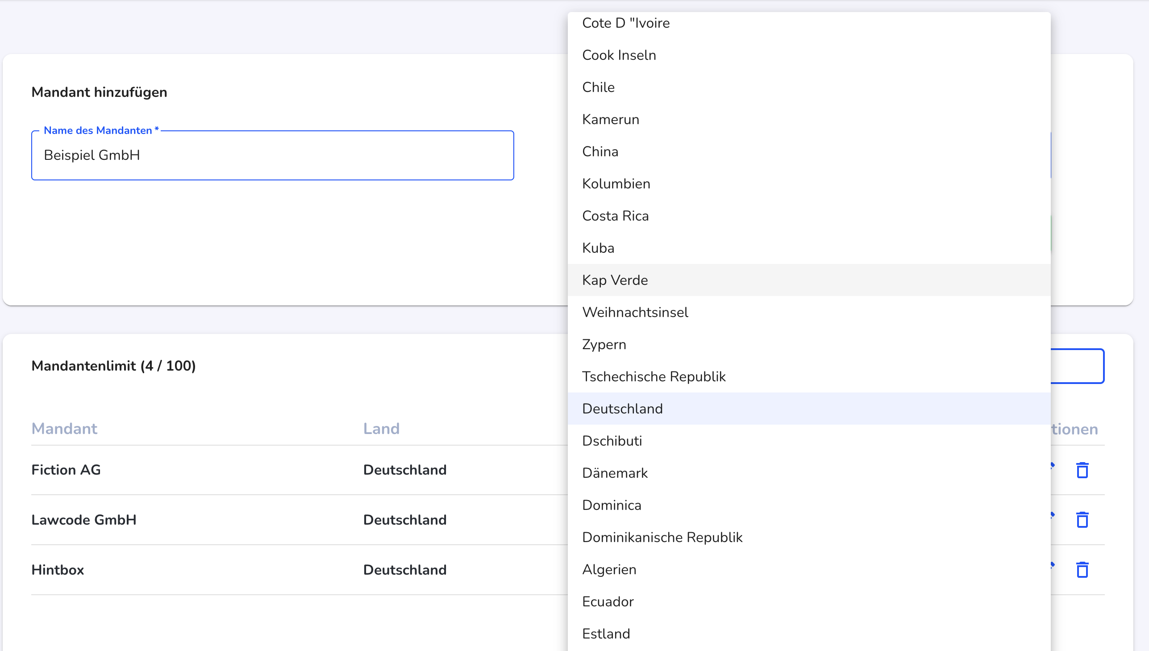Image resolution: width=1149 pixels, height=651 pixels.
Task: Pick Dominica from the country list
Action: [x=809, y=505]
